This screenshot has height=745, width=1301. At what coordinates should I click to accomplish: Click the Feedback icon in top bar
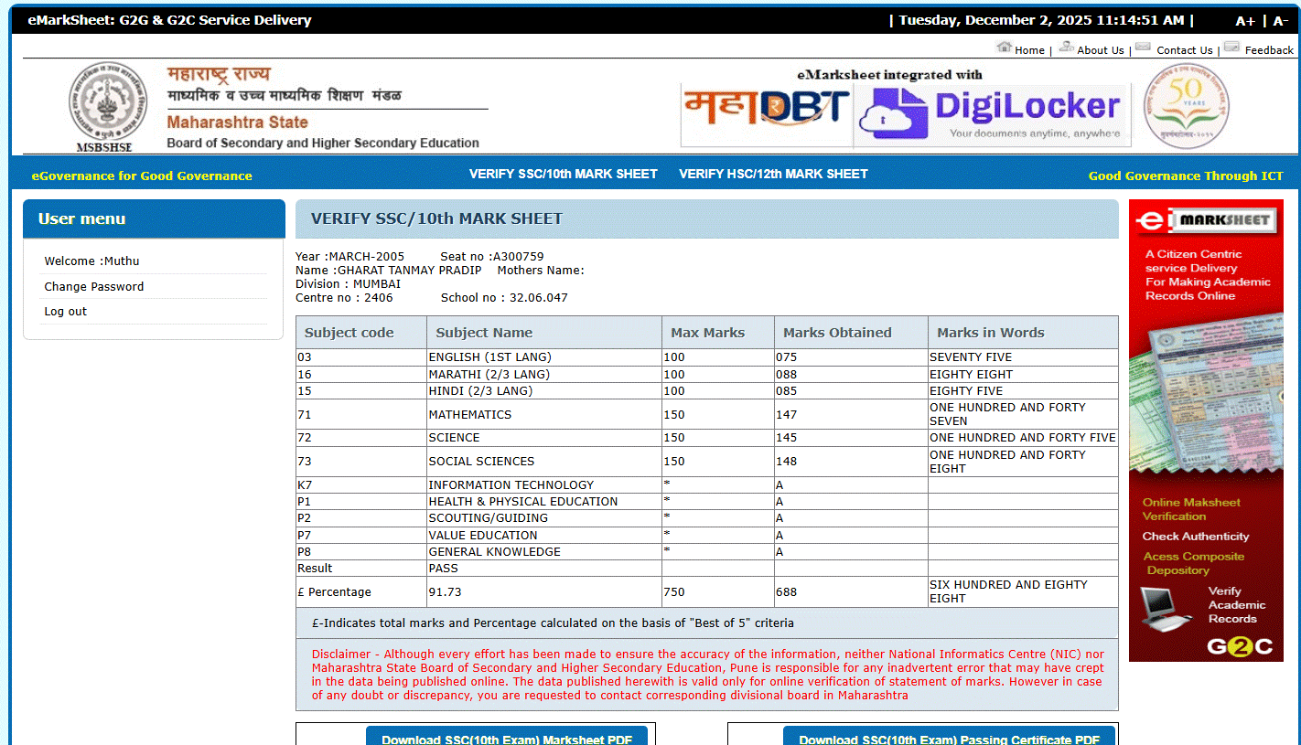[x=1231, y=48]
